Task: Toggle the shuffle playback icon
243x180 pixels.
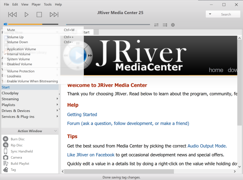Action: pos(165,25)
